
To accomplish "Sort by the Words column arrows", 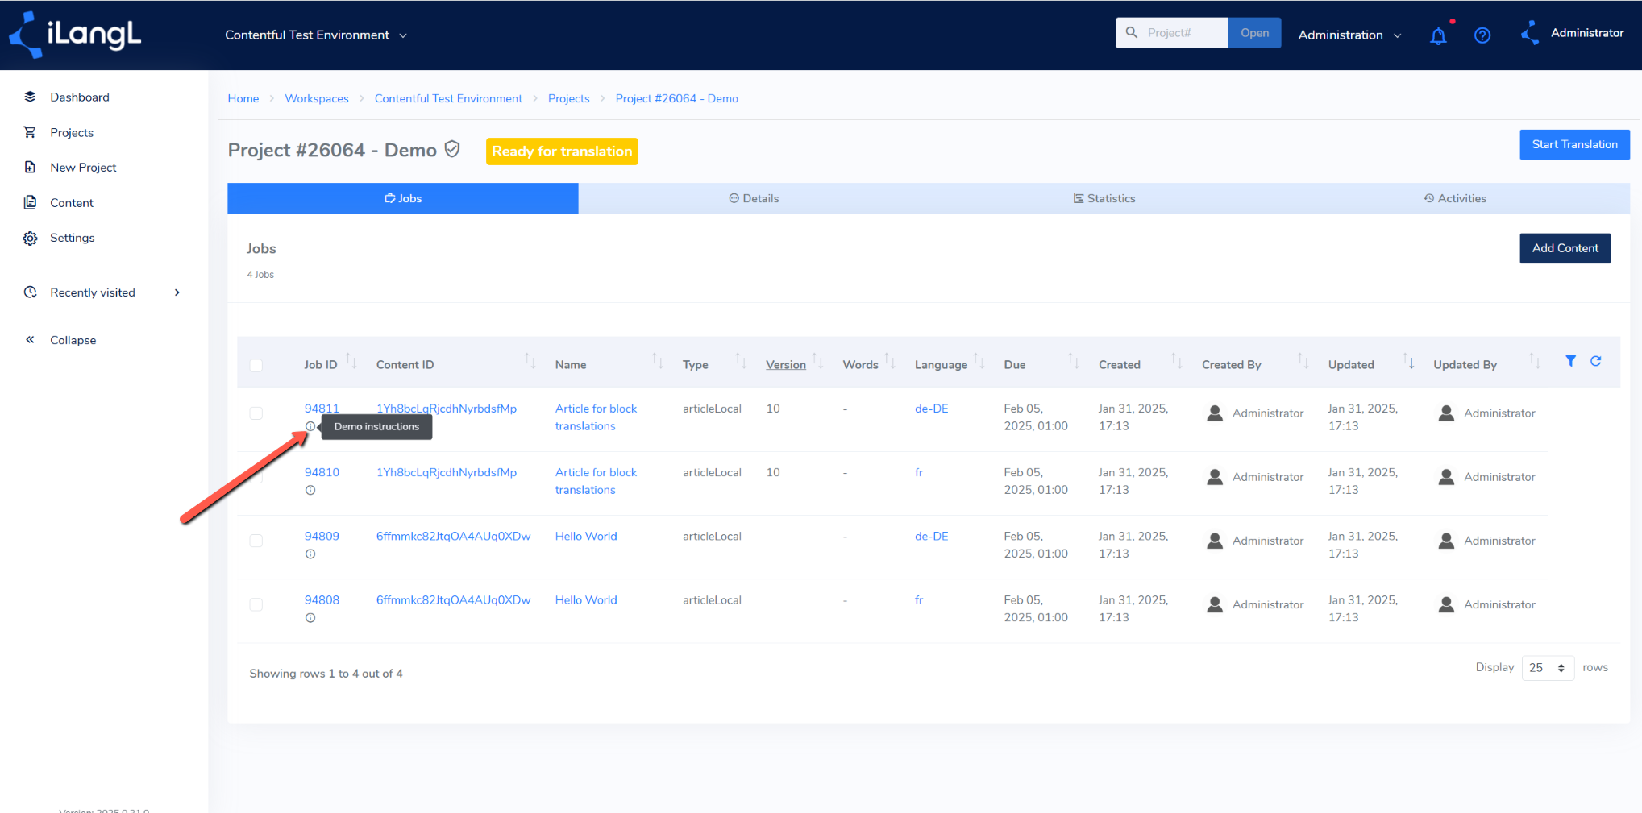I will point(890,360).
